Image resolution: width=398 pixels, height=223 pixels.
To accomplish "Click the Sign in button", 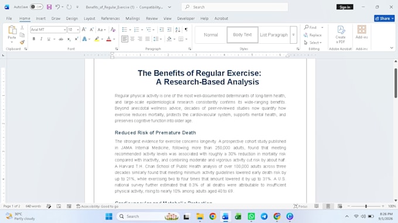I will click(345, 7).
